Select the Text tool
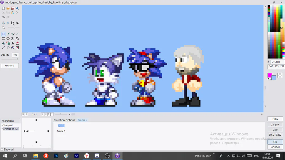The height and width of the screenshot is (160, 285). click(x=13, y=43)
